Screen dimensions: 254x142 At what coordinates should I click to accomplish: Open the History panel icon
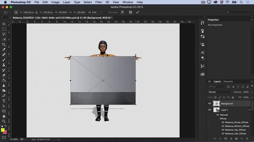[x=202, y=23]
